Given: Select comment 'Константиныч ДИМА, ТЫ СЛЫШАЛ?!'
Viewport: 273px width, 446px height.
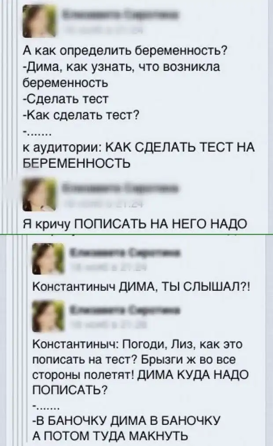Looking at the screenshot, I should pyautogui.click(x=142, y=287).
